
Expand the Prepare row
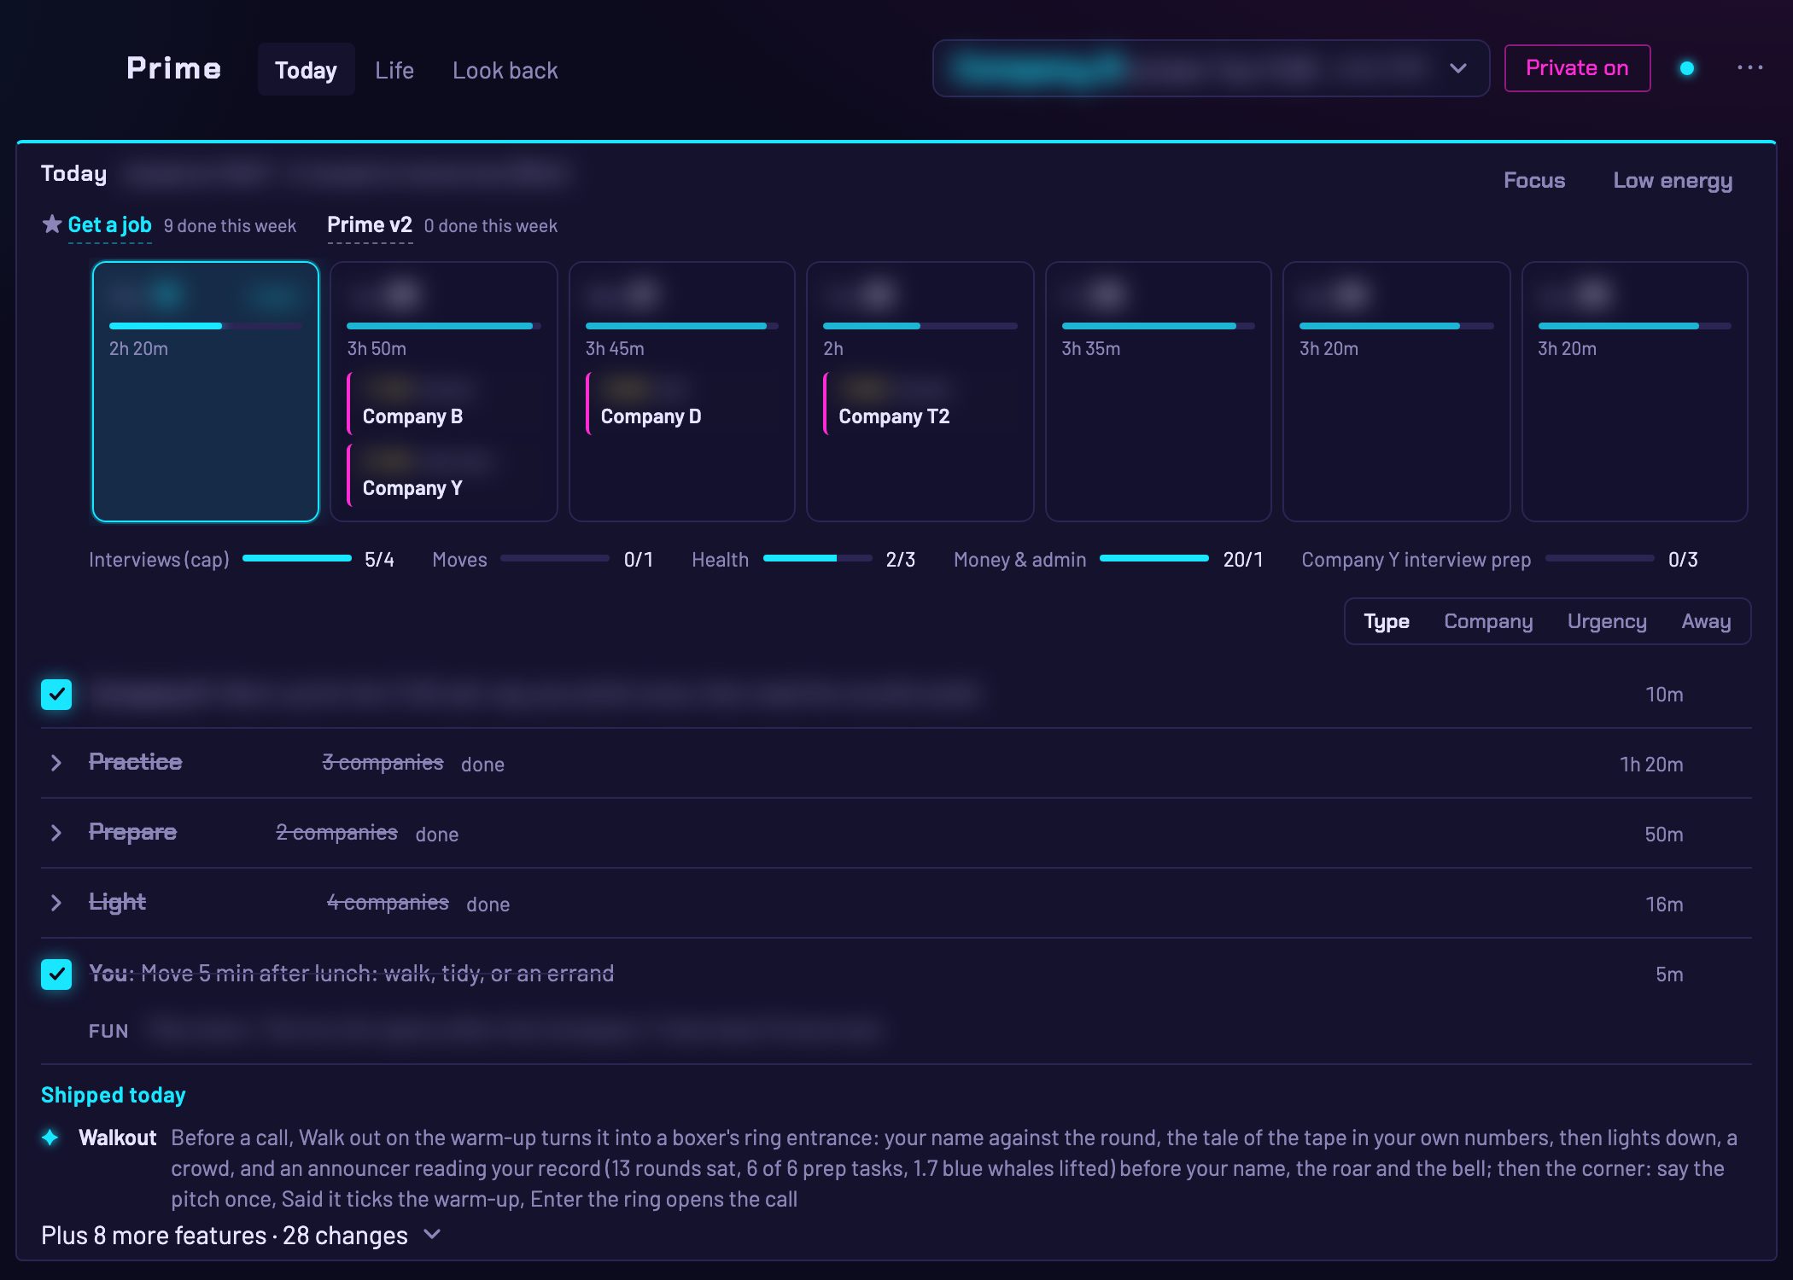point(56,833)
